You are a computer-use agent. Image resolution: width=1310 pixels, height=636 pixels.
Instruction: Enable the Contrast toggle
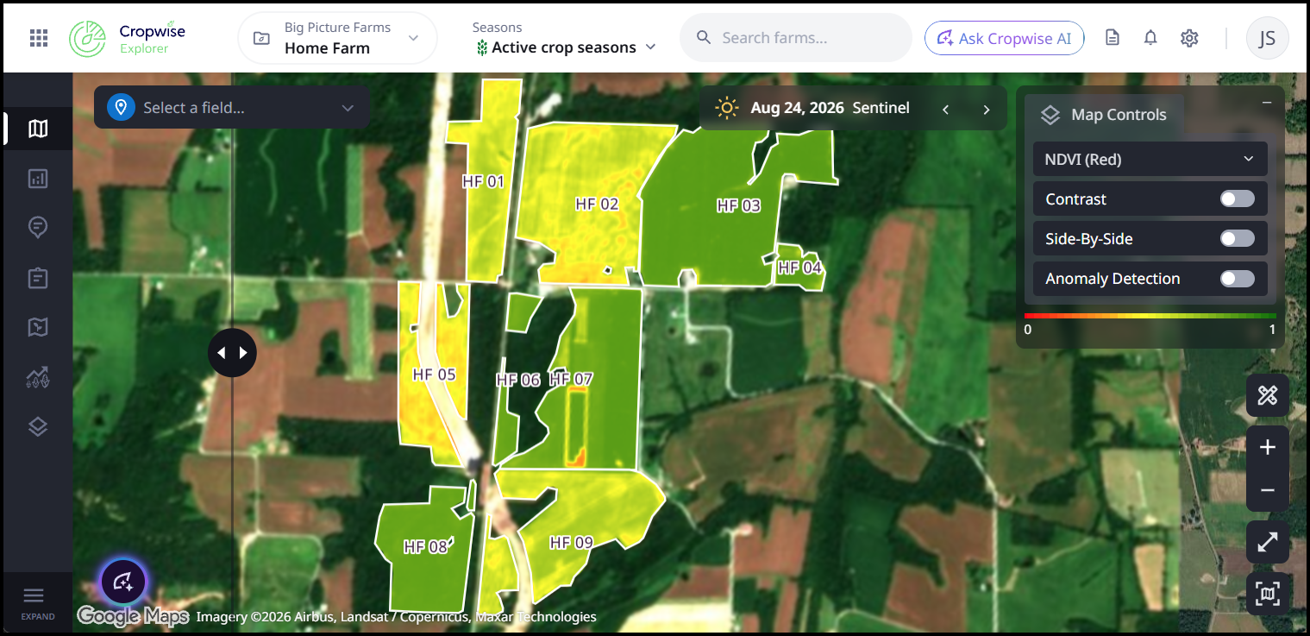coord(1238,199)
